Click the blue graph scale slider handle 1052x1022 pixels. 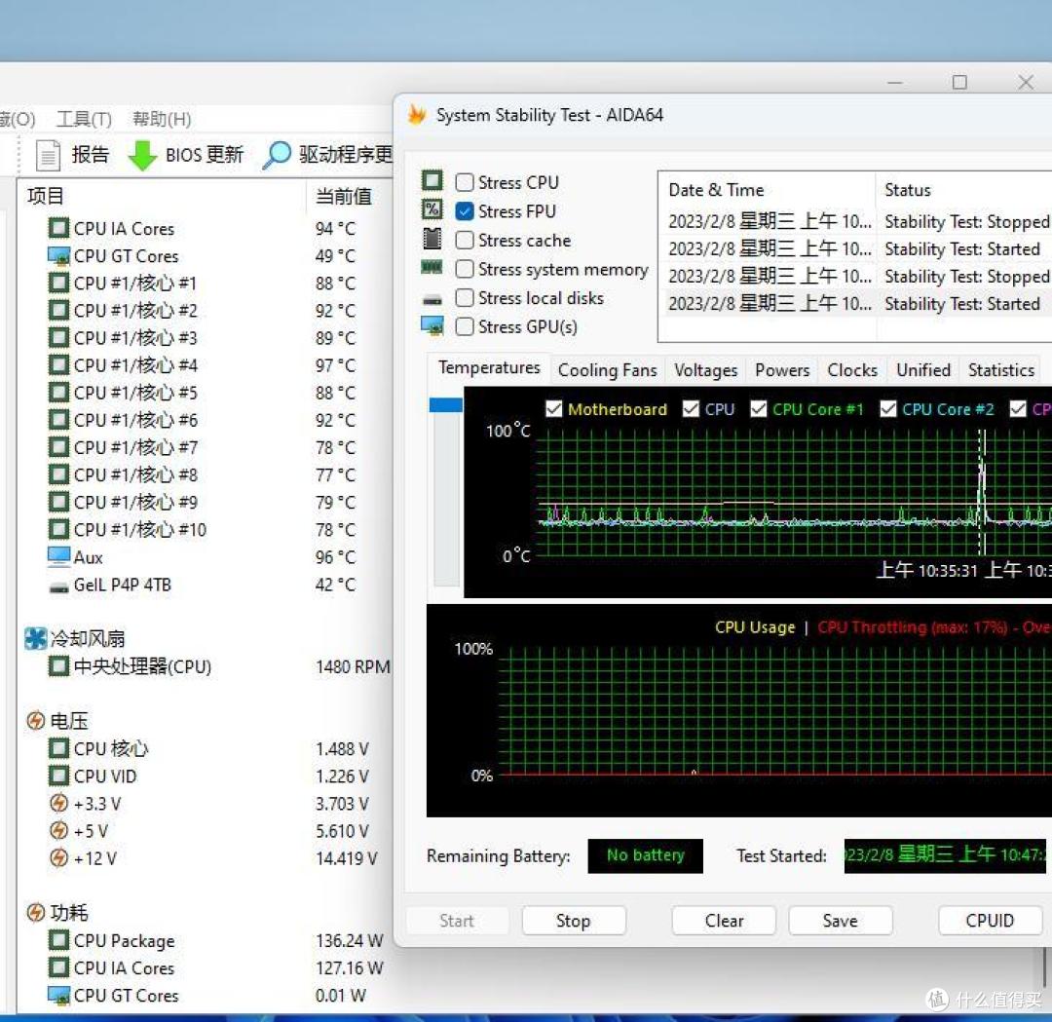point(446,404)
